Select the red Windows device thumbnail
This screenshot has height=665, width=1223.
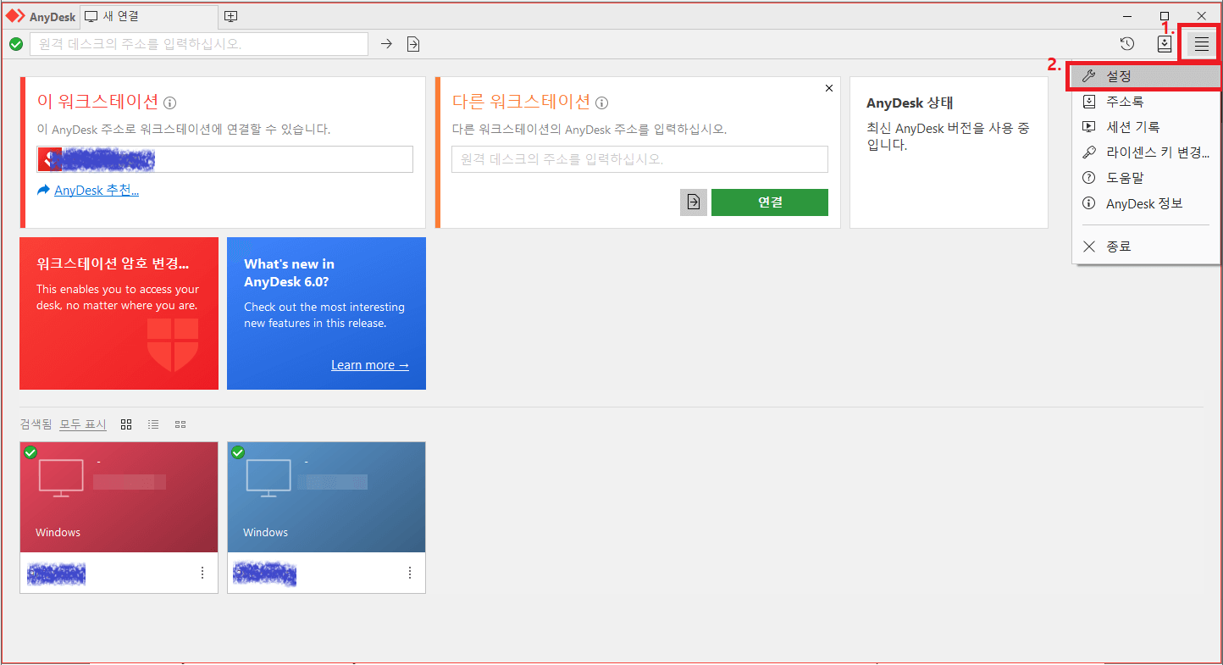[x=119, y=496]
